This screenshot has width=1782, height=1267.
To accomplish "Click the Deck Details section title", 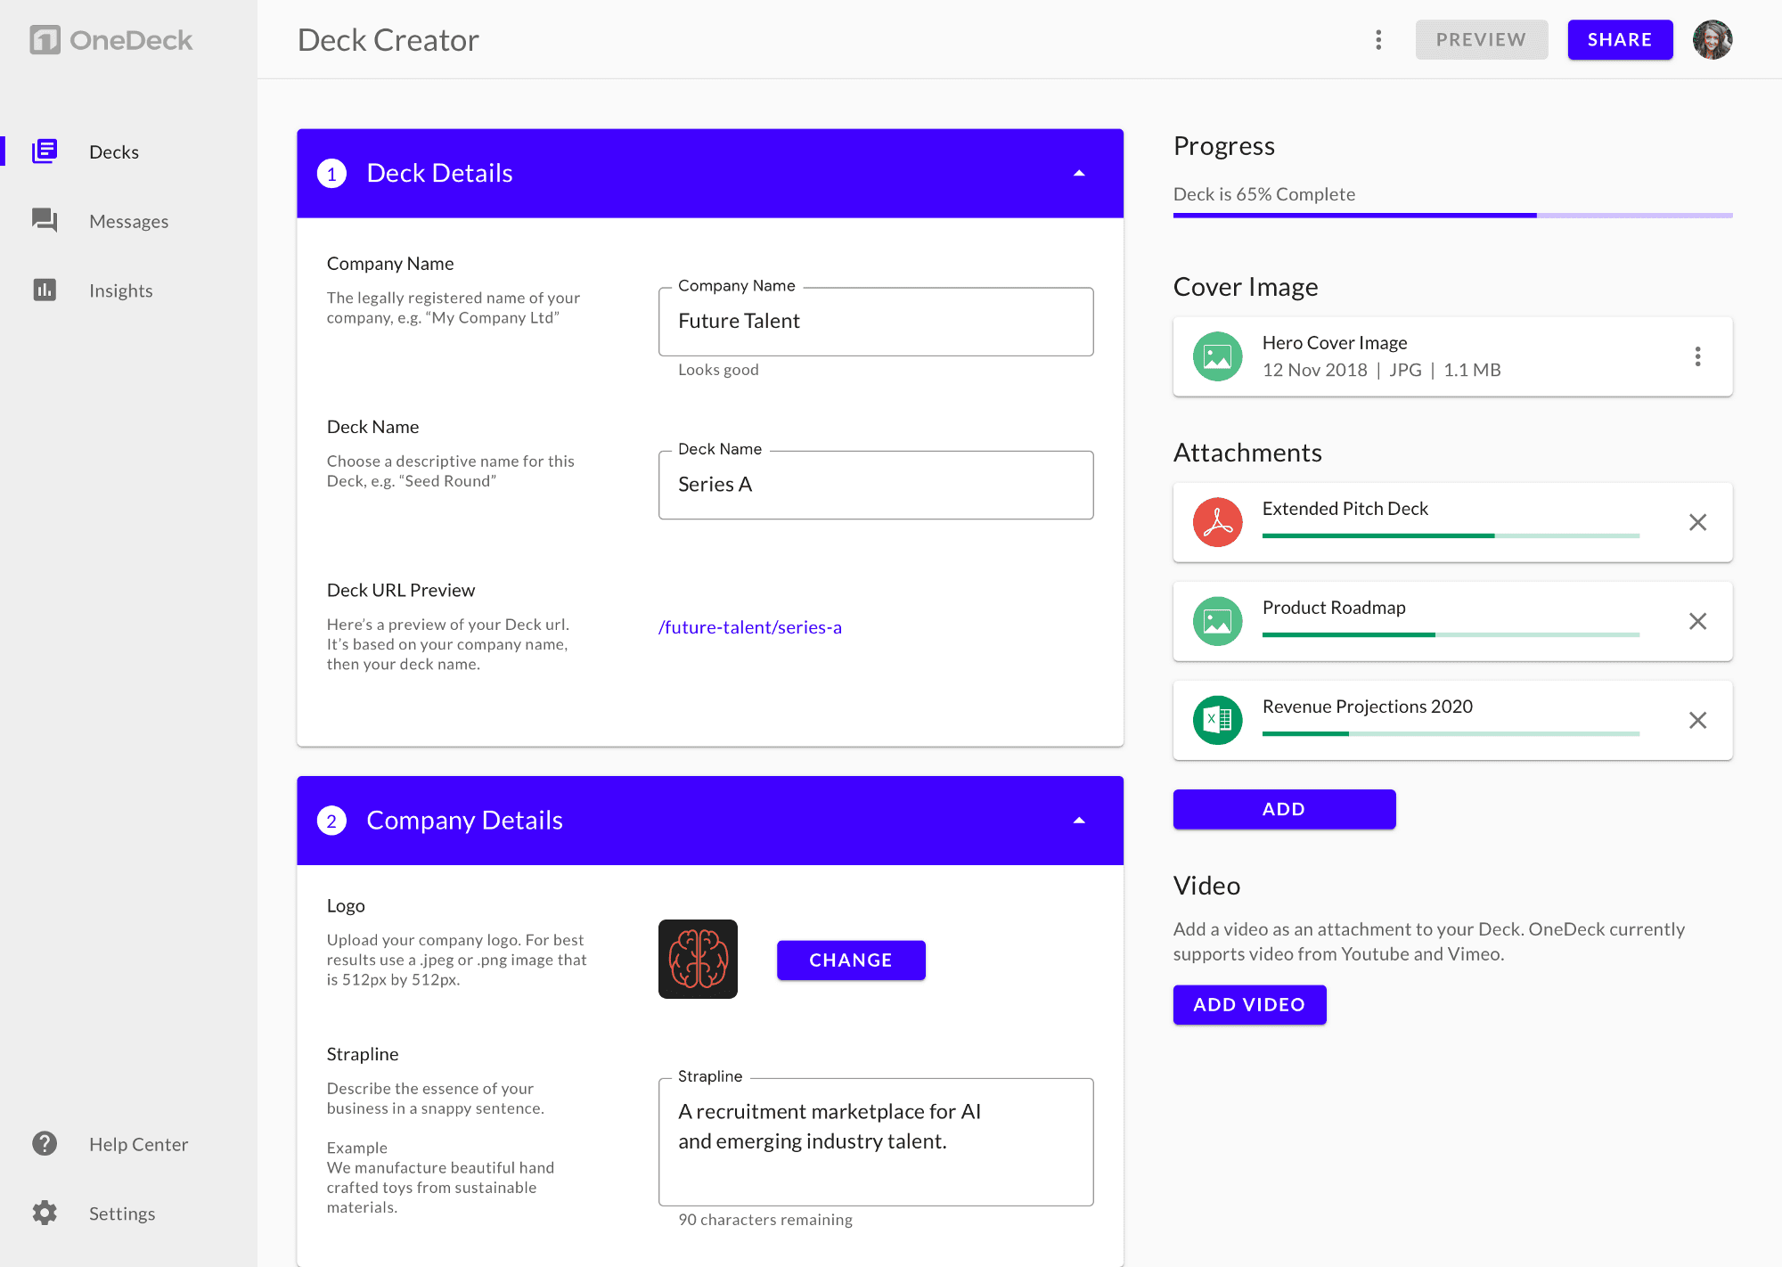I will click(x=439, y=173).
